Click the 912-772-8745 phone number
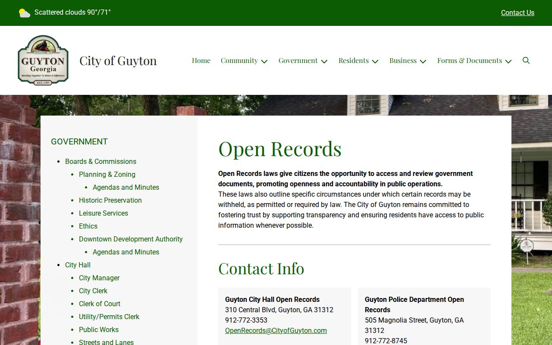 coord(386,341)
